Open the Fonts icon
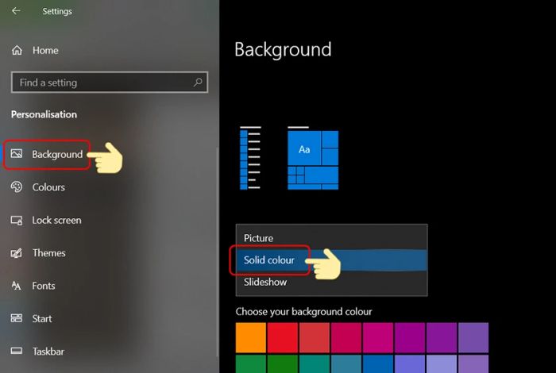 (17, 286)
